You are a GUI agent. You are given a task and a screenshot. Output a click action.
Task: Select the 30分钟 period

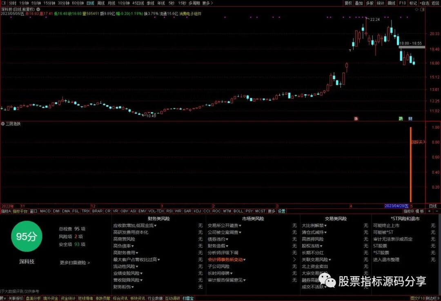[x=64, y=3]
